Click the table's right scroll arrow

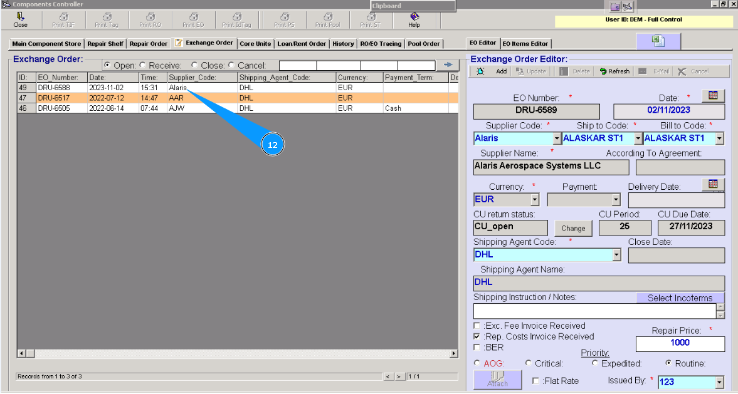pyautogui.click(x=454, y=353)
